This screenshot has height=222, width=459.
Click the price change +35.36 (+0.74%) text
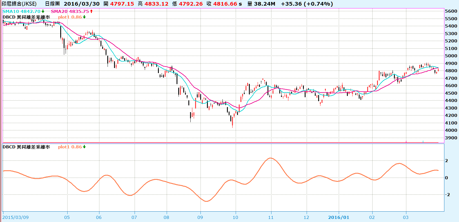point(307,4)
